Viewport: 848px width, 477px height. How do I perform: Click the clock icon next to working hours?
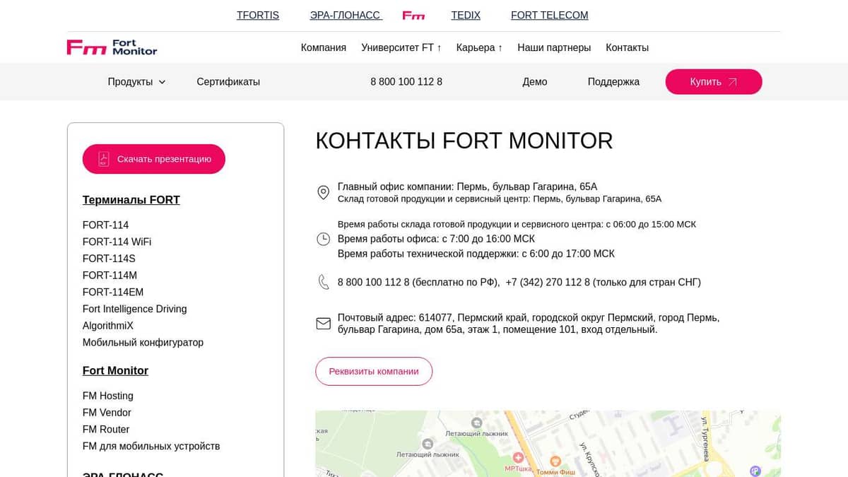coord(323,239)
